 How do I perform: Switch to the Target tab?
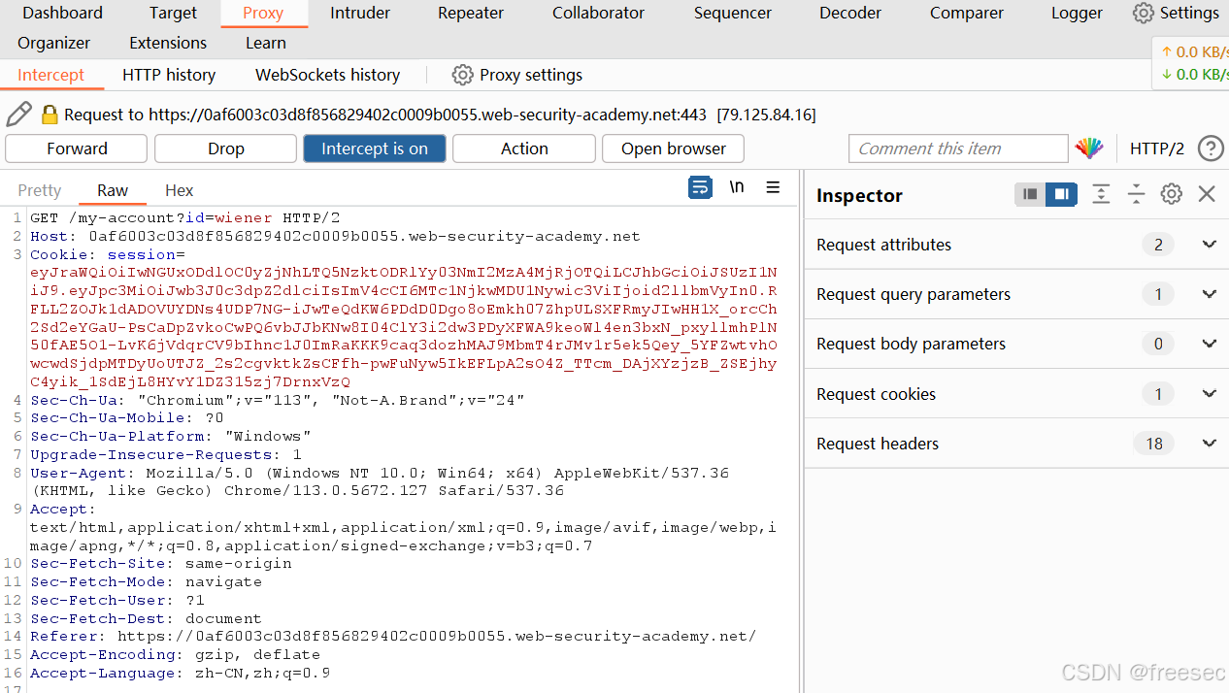pyautogui.click(x=173, y=13)
